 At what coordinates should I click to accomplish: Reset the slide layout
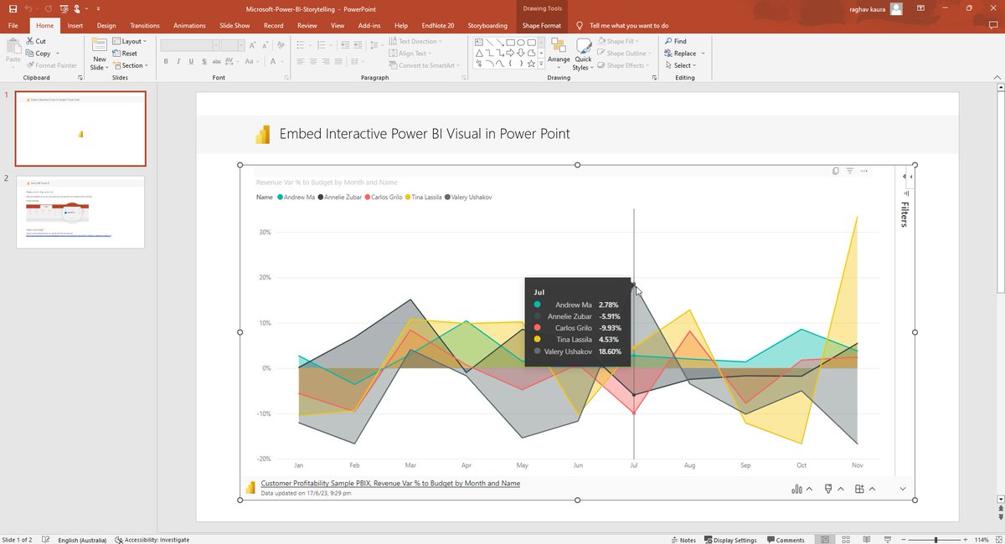(x=125, y=53)
